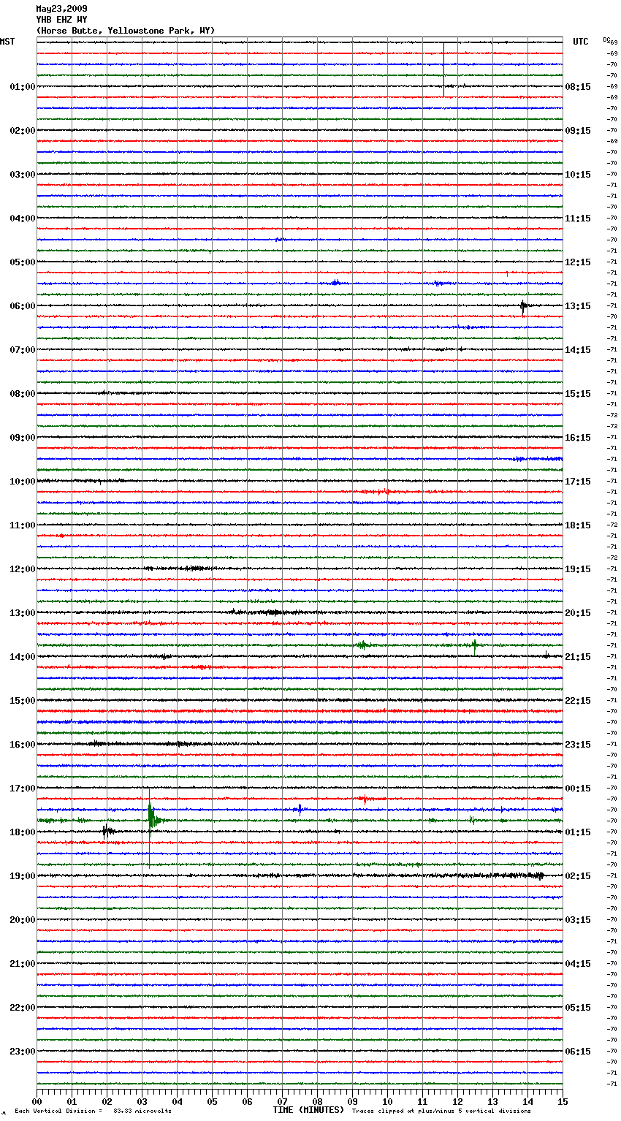
Task: Click the "Each Vertical Division = 83.33 microvolts" footnote
Action: click(x=94, y=1111)
